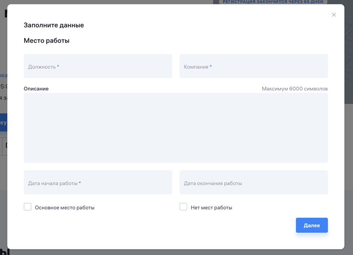Open the Дата начала работы date field
The width and height of the screenshot is (353, 255).
[x=98, y=183]
